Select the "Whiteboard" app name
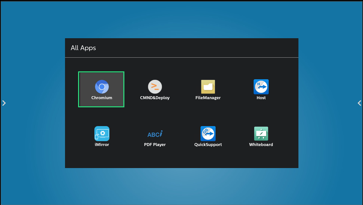 pos(261,145)
